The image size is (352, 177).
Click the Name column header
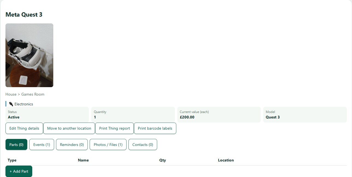pos(83,160)
